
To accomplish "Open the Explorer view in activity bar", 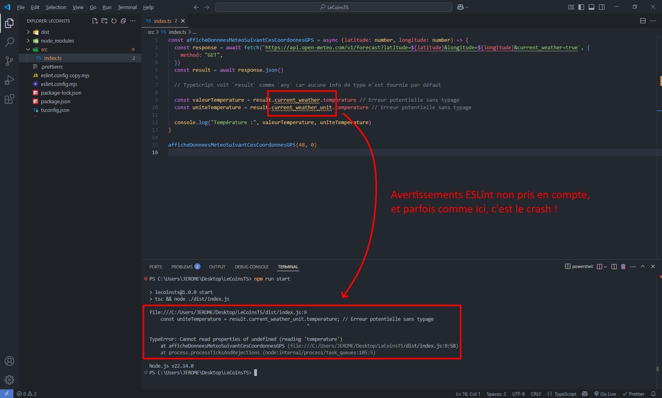I will 9,23.
